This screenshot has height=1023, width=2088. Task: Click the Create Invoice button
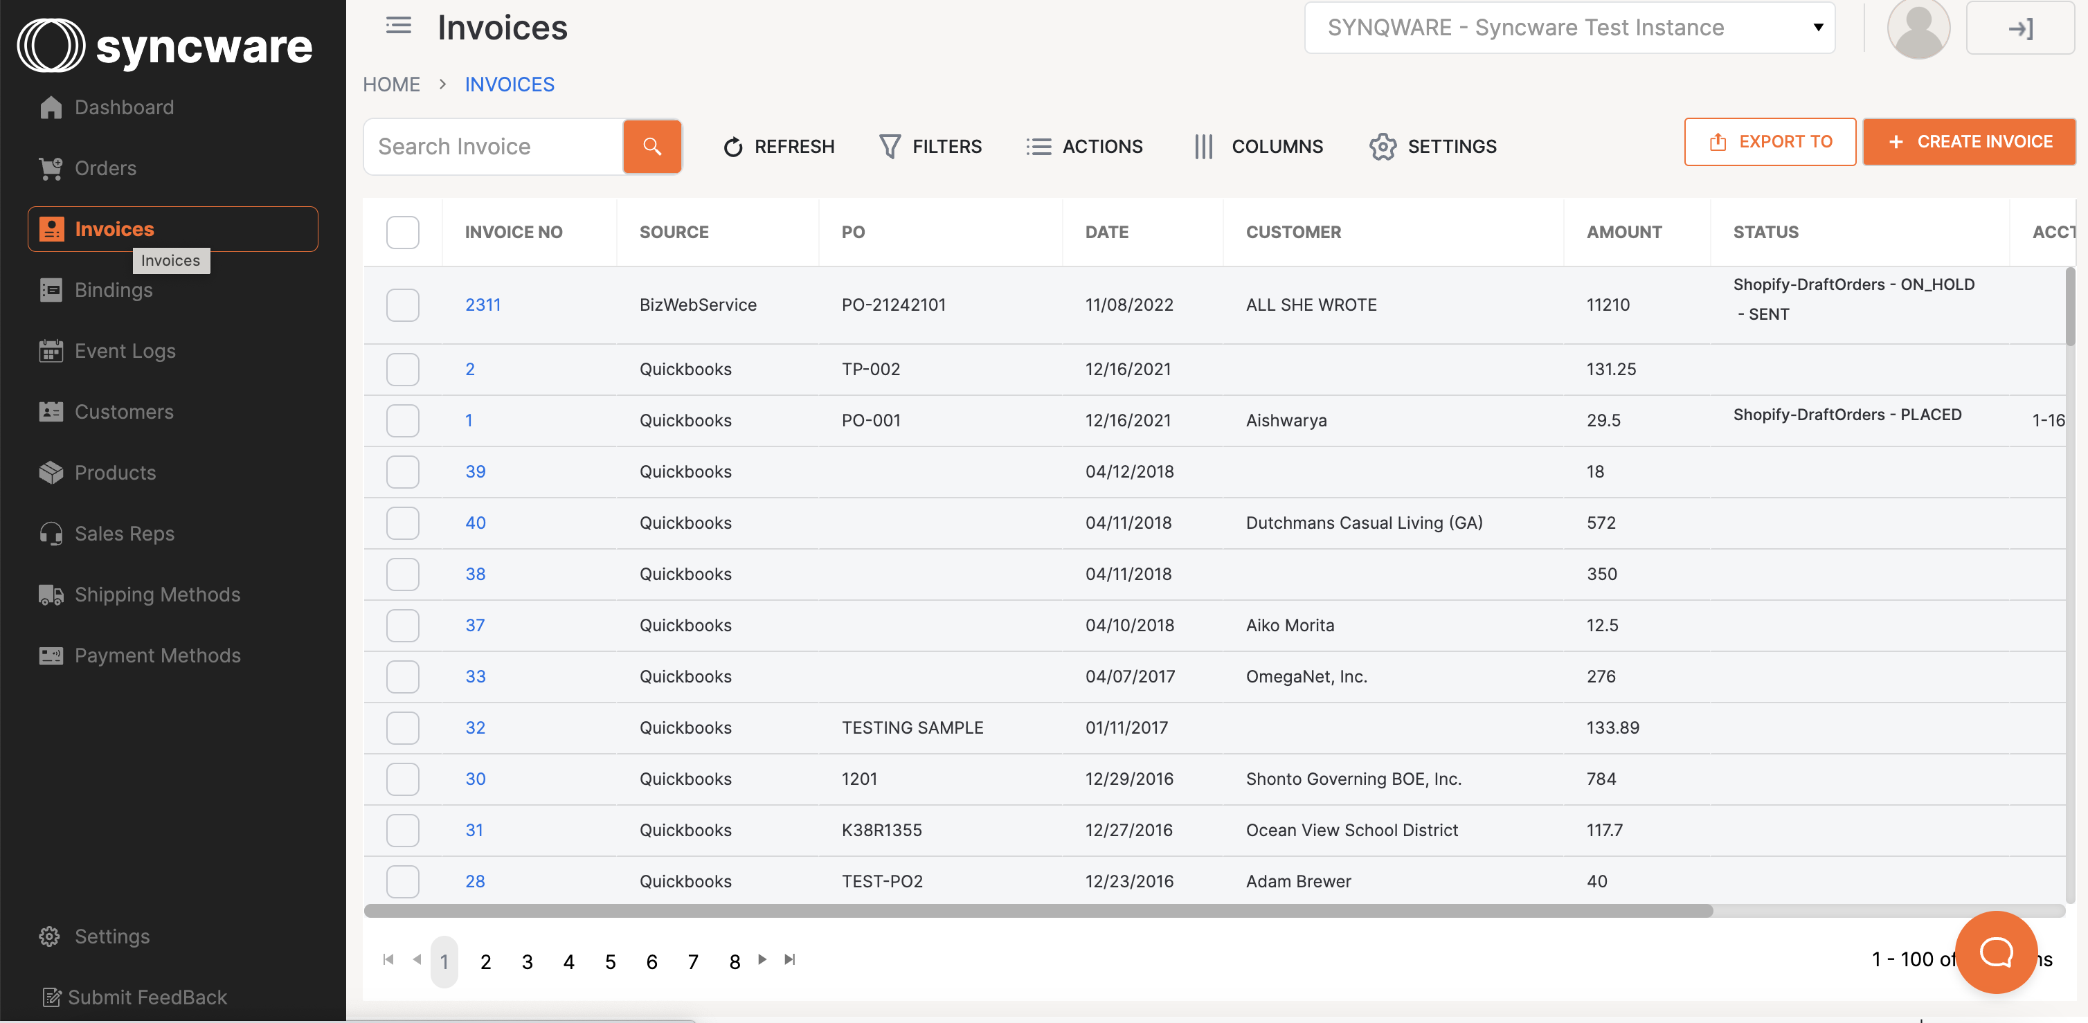[1970, 141]
